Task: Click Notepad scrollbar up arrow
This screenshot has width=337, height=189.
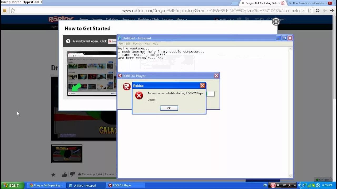Action: (x=291, y=49)
